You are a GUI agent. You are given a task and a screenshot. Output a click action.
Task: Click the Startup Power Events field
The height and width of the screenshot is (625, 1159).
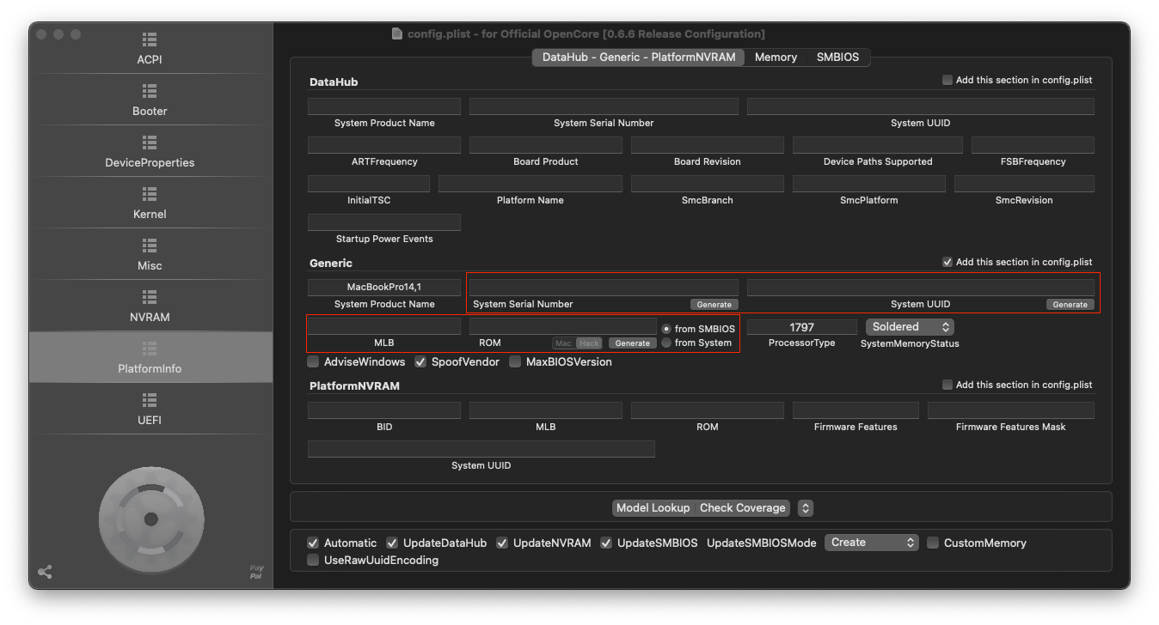(x=384, y=222)
